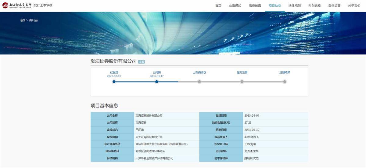
Task: Click the 注册结果 stage label
Action: (x=285, y=72)
